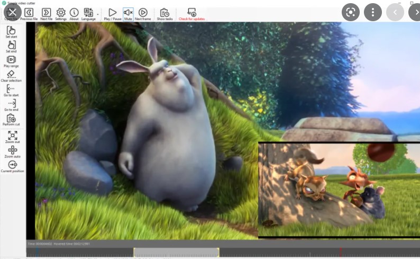Open the About info dialog
Viewport: 420px width, 259px height.
click(74, 14)
